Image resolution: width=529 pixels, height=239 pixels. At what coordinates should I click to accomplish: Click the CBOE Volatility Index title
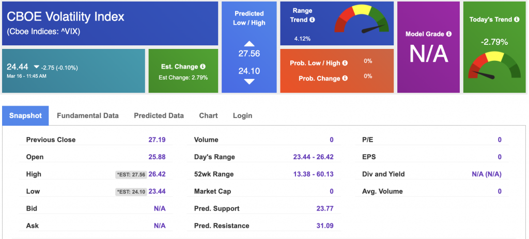tap(66, 16)
